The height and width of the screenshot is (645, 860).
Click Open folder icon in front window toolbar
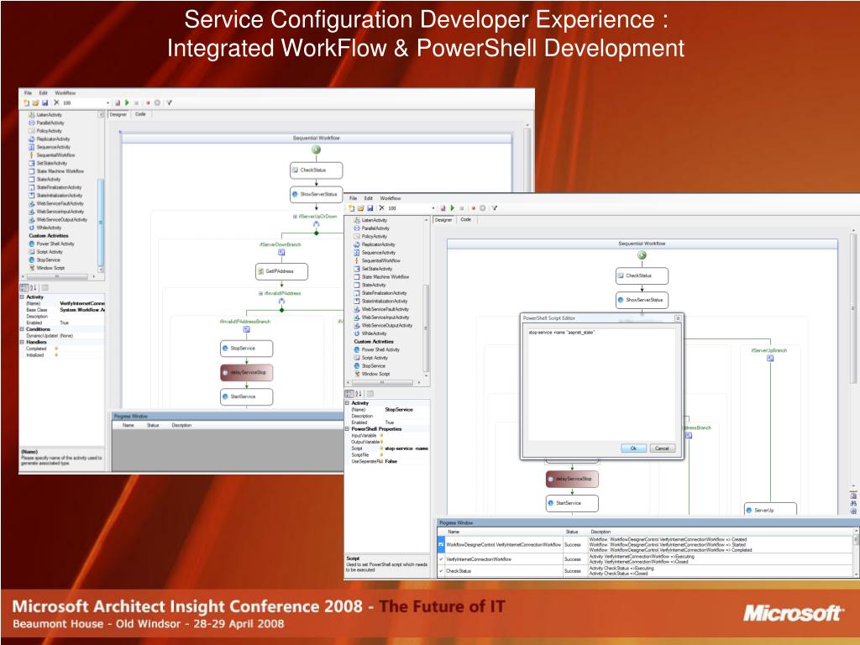(x=361, y=208)
